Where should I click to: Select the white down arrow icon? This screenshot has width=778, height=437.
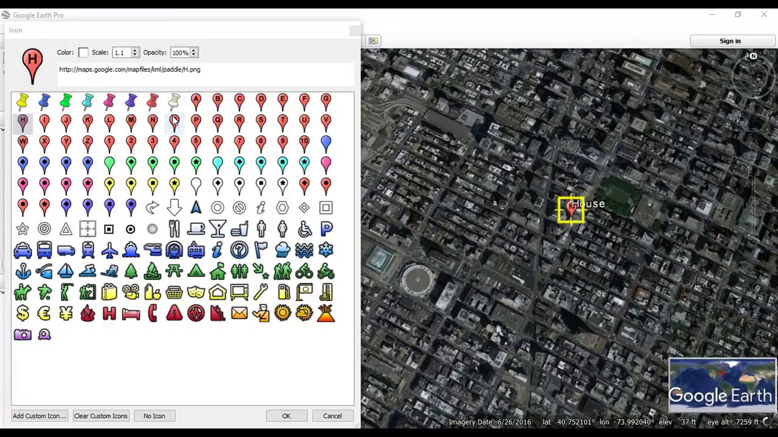click(174, 208)
